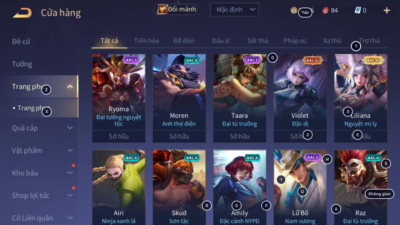Switch to the Sát thủ tab

pos(258,41)
